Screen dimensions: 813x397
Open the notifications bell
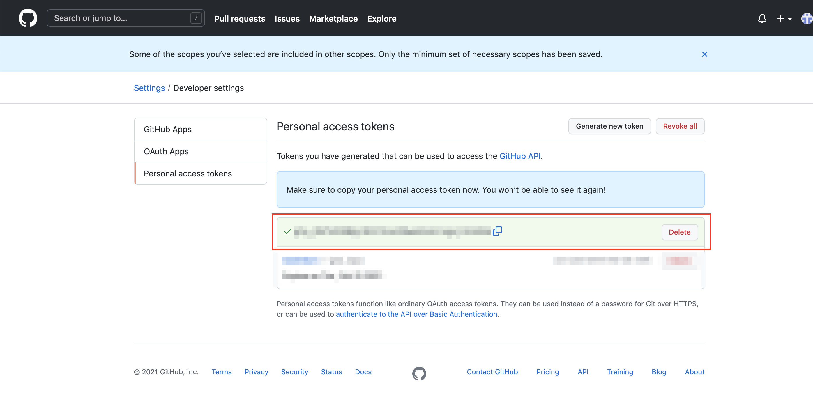762,19
